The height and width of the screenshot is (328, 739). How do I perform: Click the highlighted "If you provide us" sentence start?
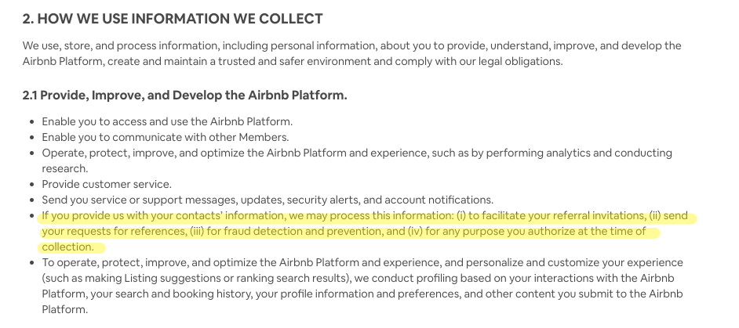point(86,216)
